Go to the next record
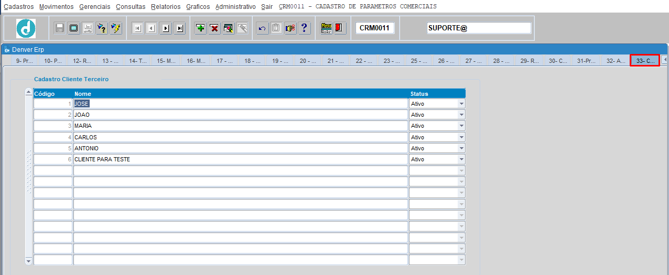 click(166, 28)
